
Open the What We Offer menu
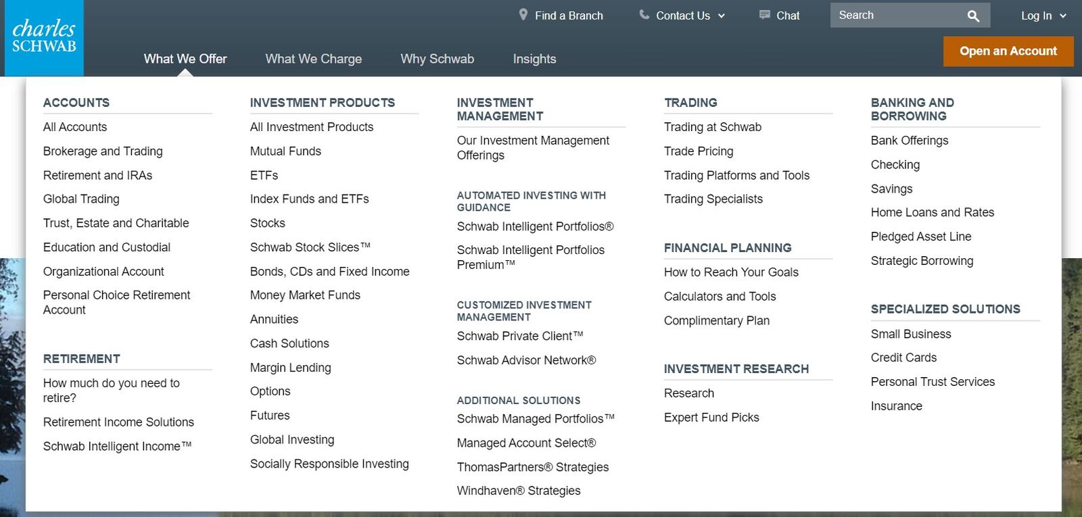tap(185, 59)
